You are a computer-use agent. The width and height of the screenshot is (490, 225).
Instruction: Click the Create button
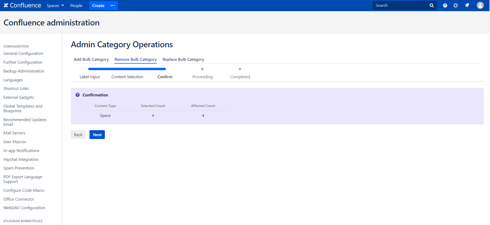(x=98, y=5)
